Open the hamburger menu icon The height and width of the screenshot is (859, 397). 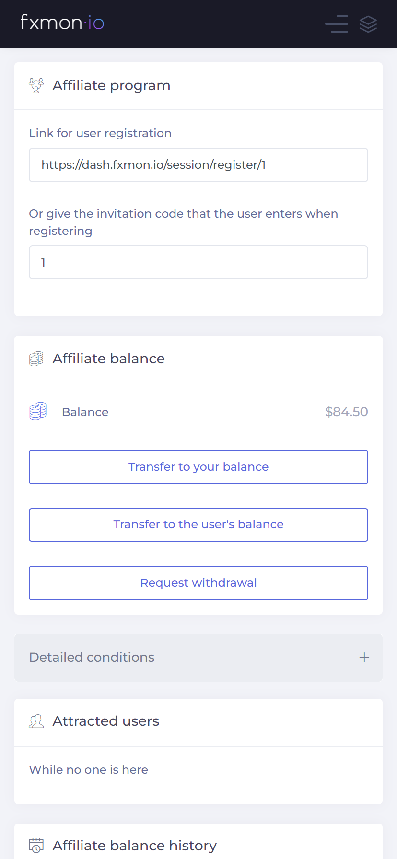click(337, 23)
